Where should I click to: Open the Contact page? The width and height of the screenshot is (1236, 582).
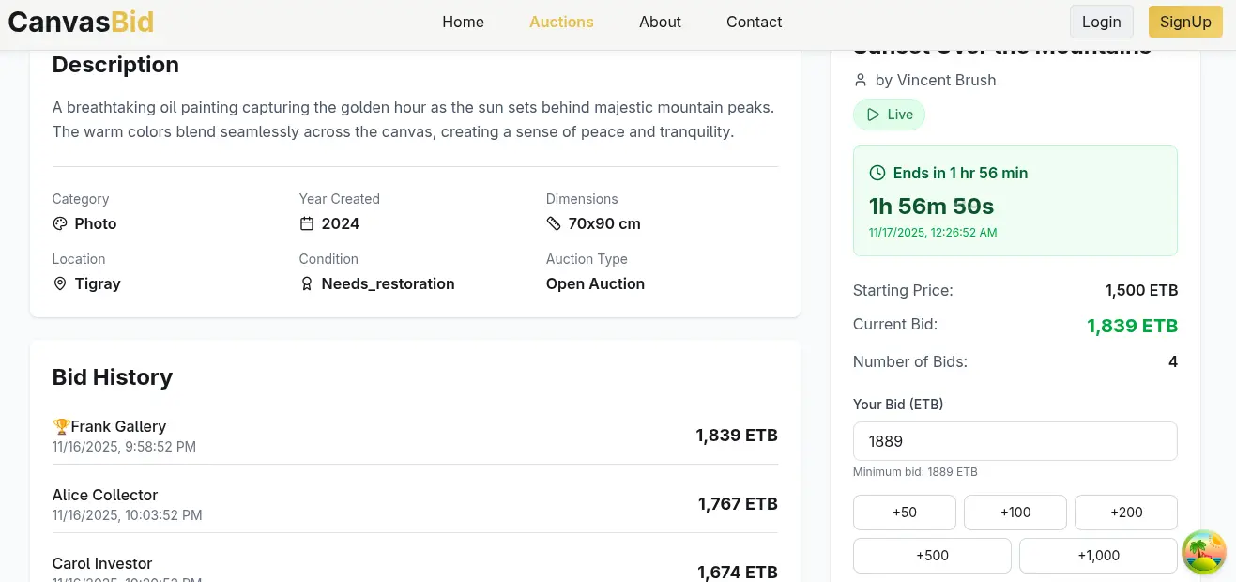(x=754, y=22)
